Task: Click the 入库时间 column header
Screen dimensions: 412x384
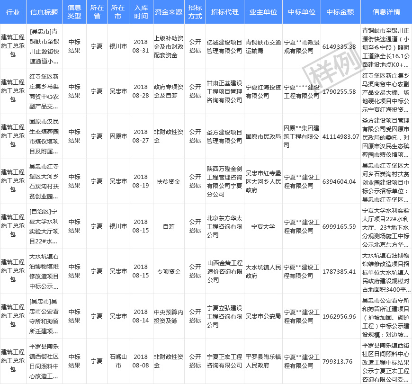Action: 141,12
